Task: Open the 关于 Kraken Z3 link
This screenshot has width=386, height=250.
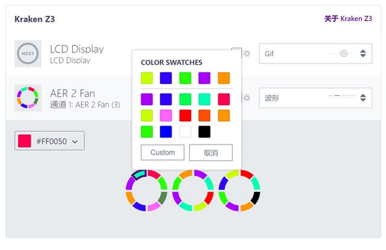Action: pyautogui.click(x=348, y=19)
